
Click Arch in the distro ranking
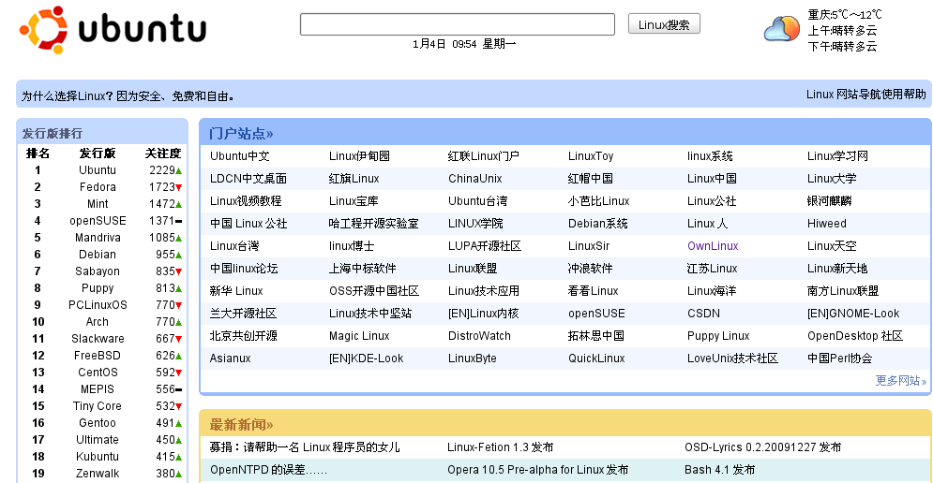point(98,322)
